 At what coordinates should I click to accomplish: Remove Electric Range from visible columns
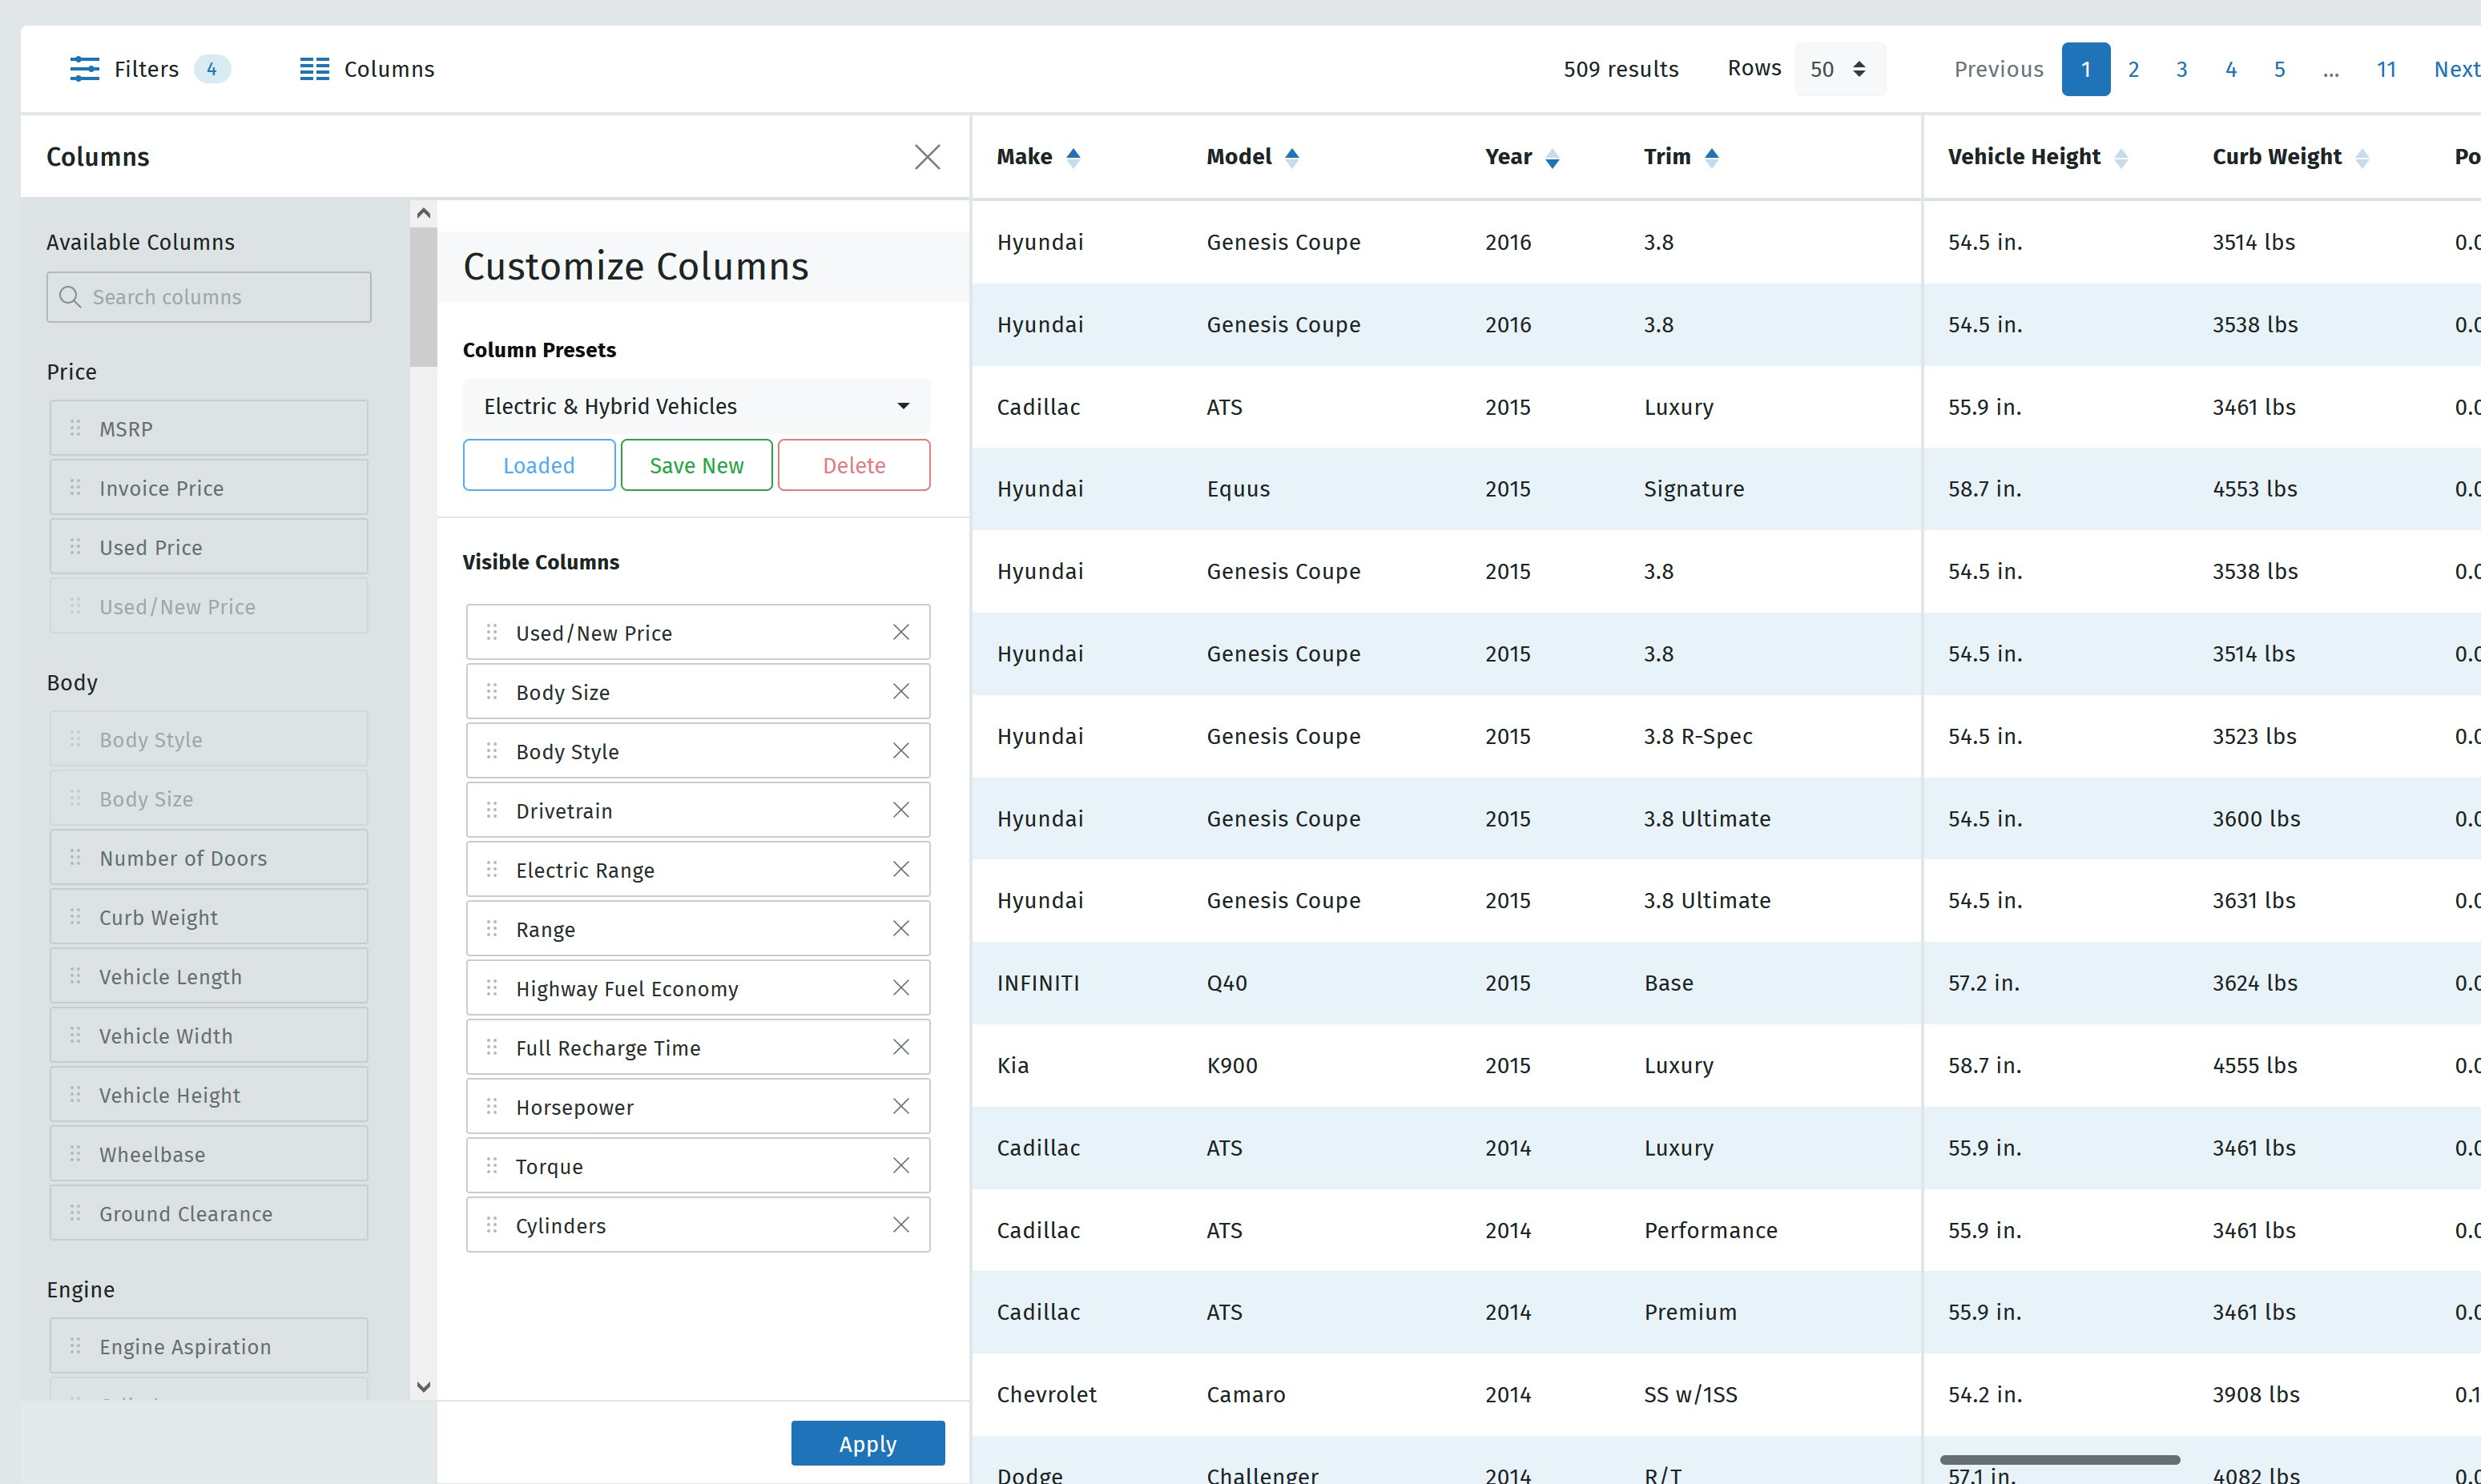click(901, 869)
